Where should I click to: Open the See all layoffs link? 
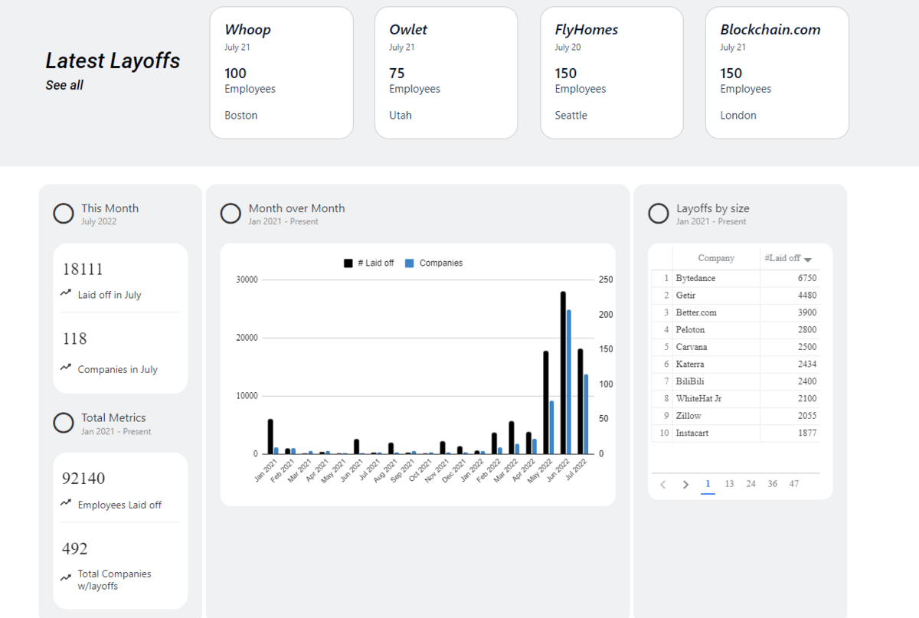tap(64, 85)
